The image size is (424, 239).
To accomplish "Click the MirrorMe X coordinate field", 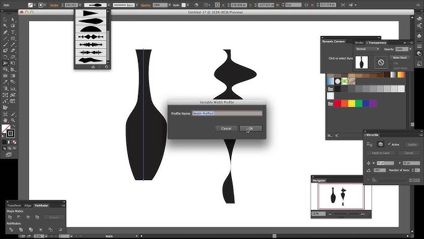I will point(385,163).
